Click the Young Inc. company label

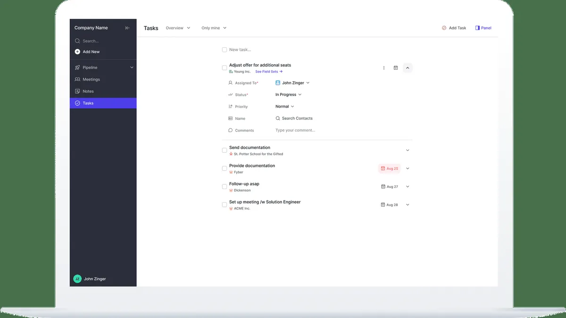242,72
